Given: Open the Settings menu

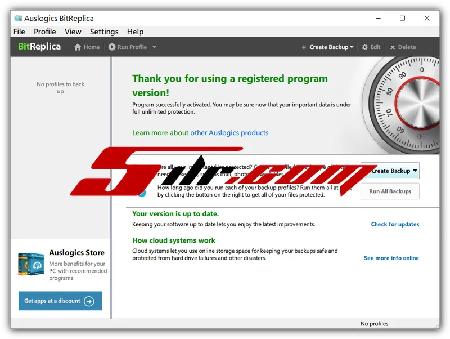Looking at the screenshot, I should pos(104,32).
